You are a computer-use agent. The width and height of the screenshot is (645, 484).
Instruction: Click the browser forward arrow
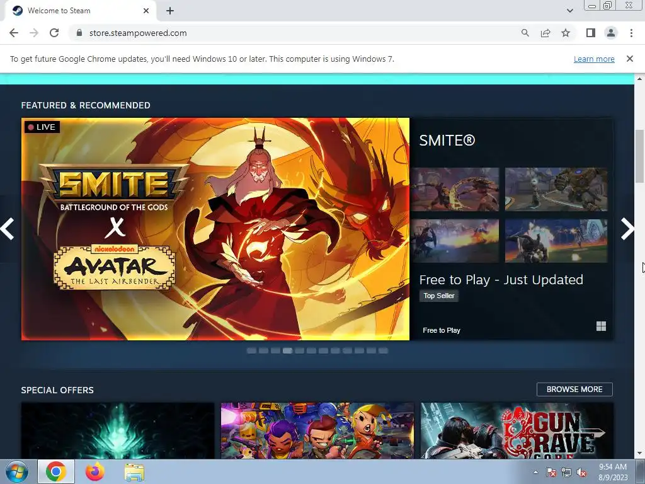(34, 33)
